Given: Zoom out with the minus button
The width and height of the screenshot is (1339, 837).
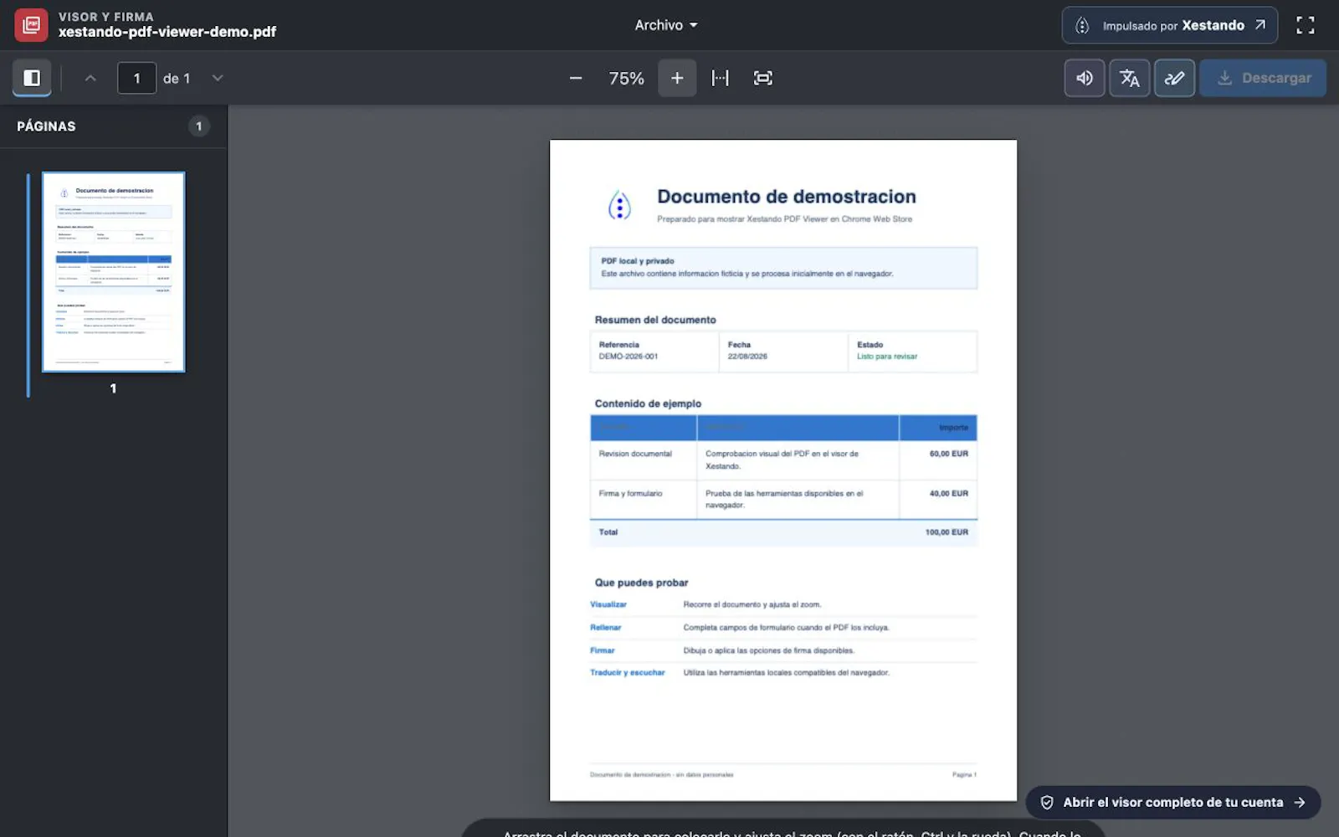Looking at the screenshot, I should point(576,78).
